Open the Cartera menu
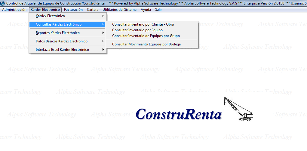 pyautogui.click(x=93, y=10)
